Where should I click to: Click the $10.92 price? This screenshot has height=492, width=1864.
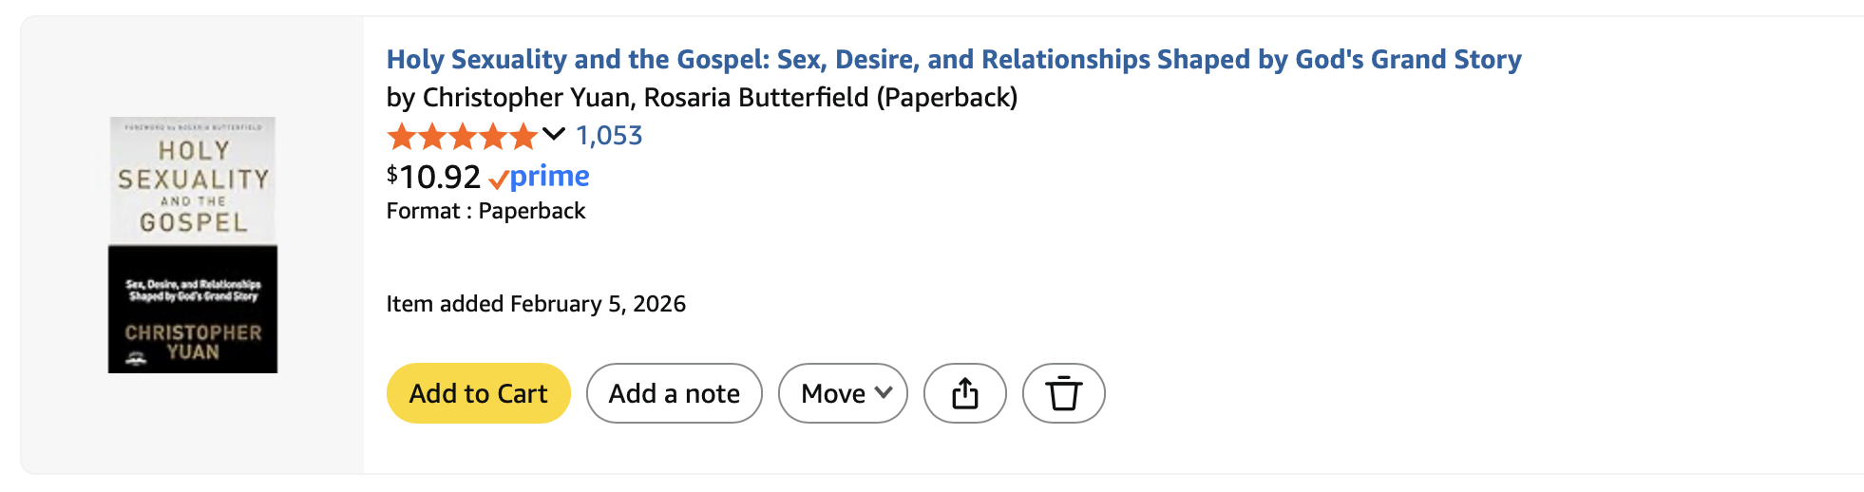[434, 177]
